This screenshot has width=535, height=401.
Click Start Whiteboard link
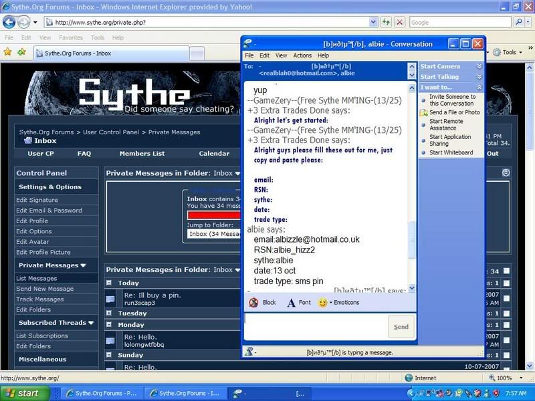pyautogui.click(x=451, y=153)
